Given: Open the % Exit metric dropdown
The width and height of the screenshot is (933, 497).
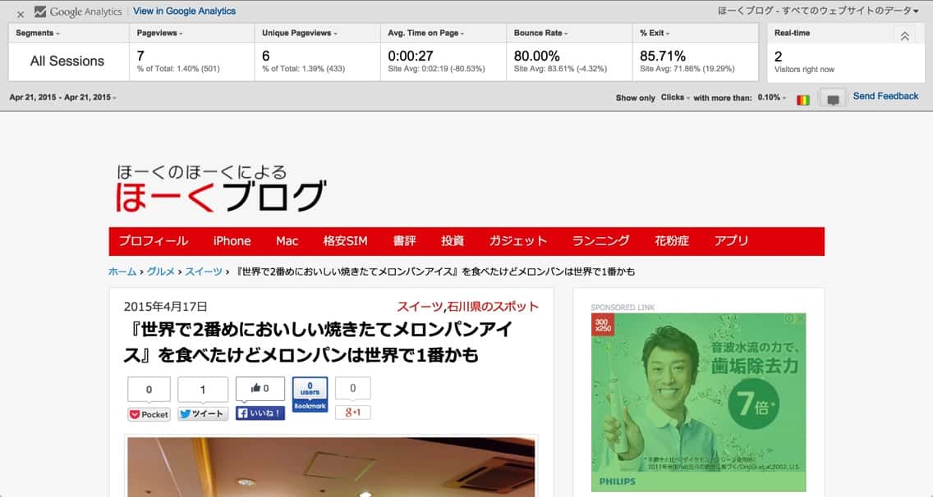Looking at the screenshot, I should tap(655, 34).
